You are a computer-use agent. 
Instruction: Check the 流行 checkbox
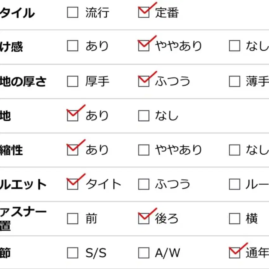73,13
